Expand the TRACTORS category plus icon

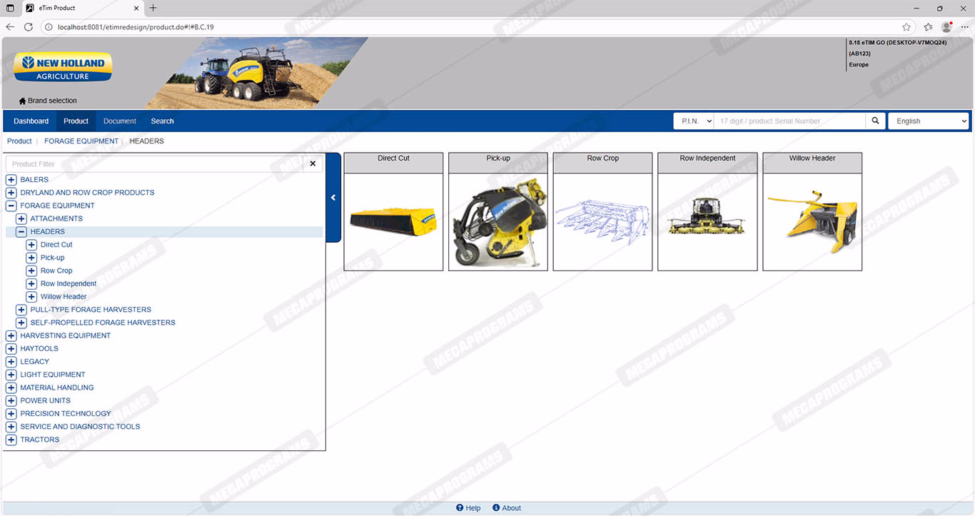pyautogui.click(x=11, y=440)
